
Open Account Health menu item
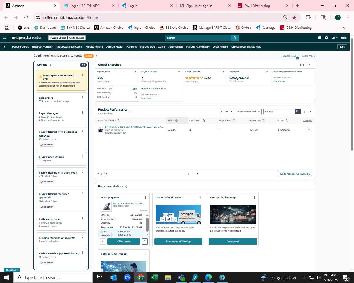point(115,47)
